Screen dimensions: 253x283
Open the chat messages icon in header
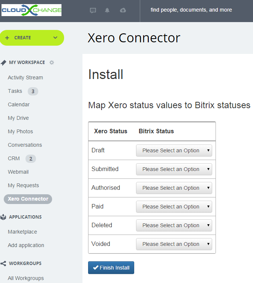pos(93,10)
